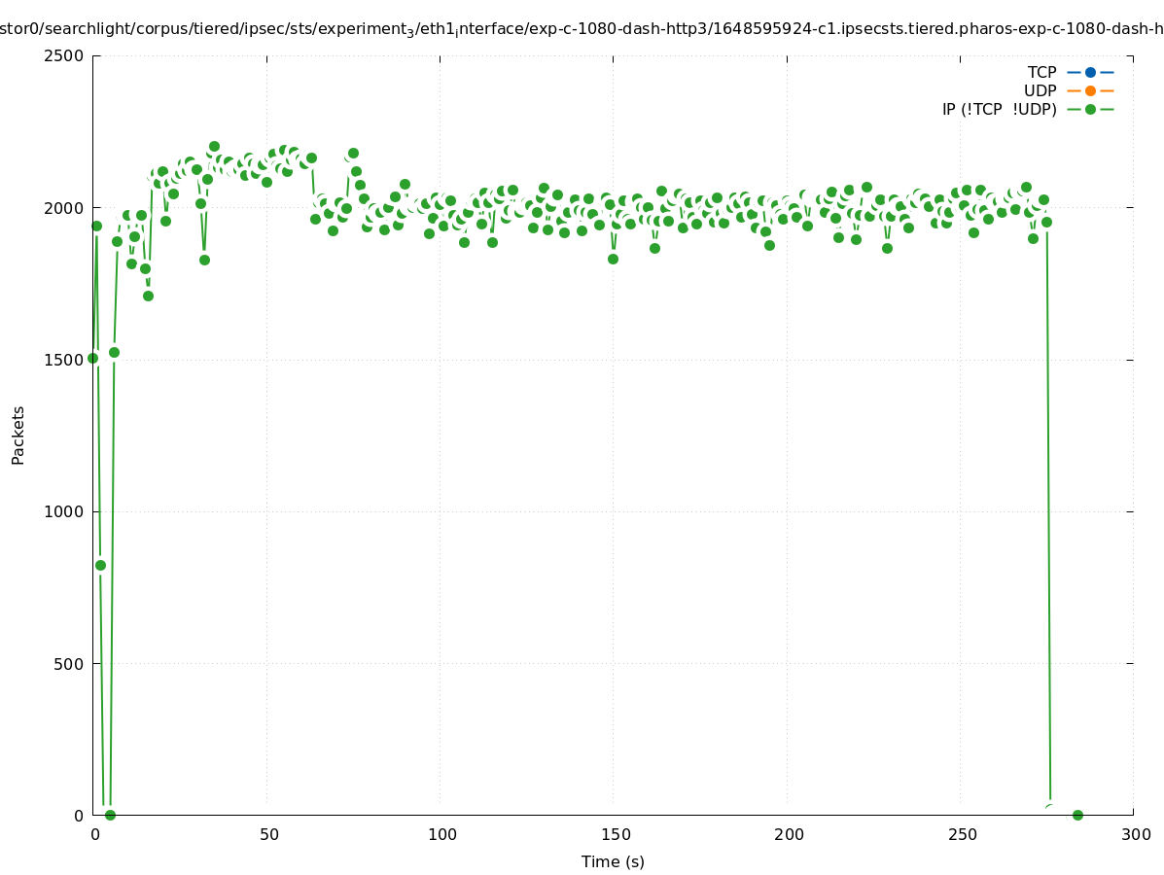Click the Packets y-axis label

click(x=18, y=435)
